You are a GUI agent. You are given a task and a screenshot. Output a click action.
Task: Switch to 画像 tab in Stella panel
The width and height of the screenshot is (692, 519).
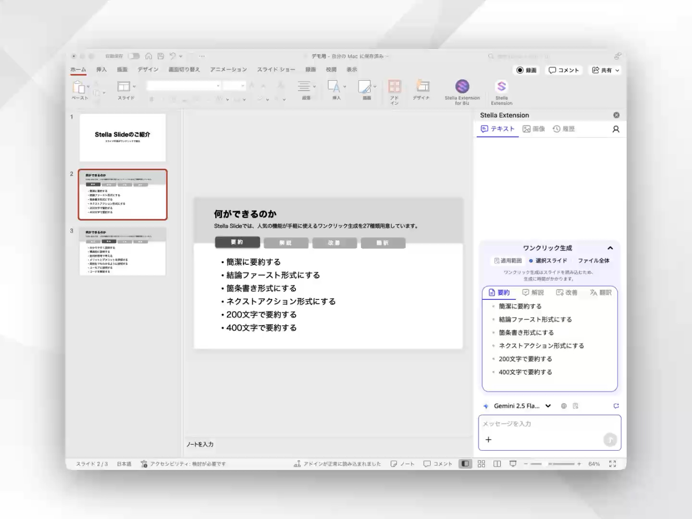pyautogui.click(x=534, y=129)
